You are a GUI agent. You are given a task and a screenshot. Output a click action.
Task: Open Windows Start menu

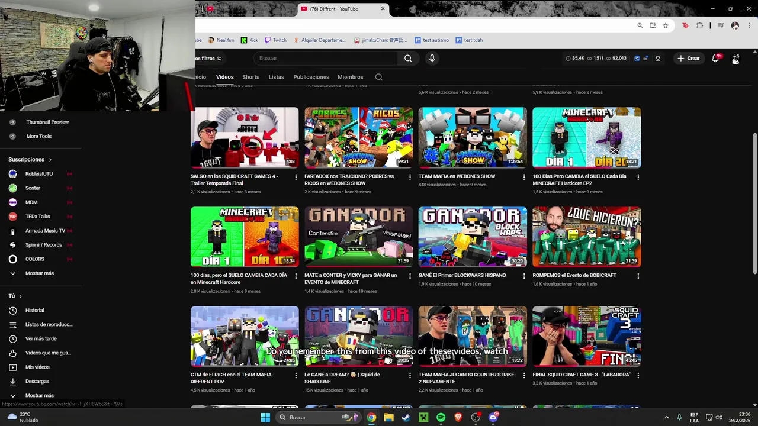(265, 417)
